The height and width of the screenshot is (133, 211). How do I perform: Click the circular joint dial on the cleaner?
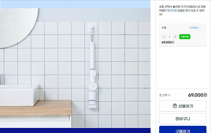[x=92, y=86]
